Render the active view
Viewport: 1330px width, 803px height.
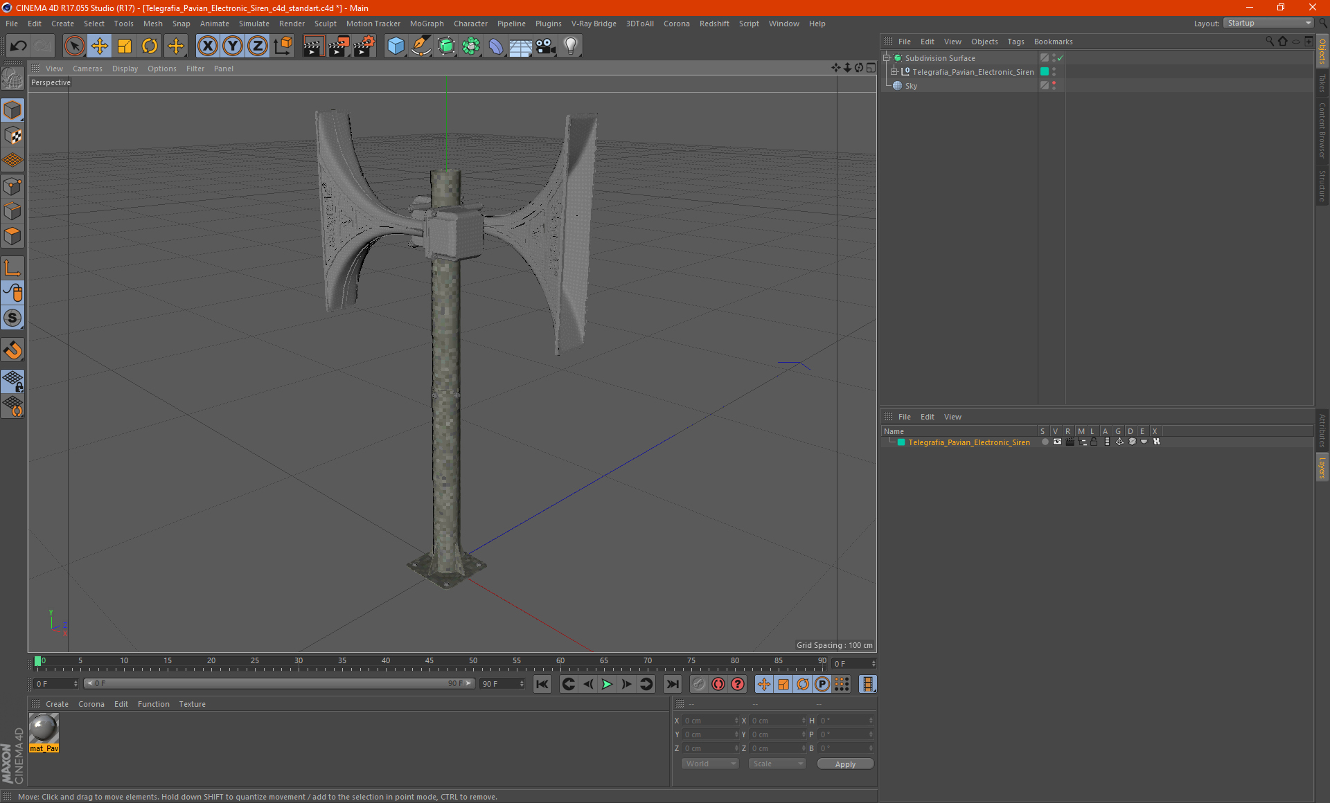coord(313,46)
